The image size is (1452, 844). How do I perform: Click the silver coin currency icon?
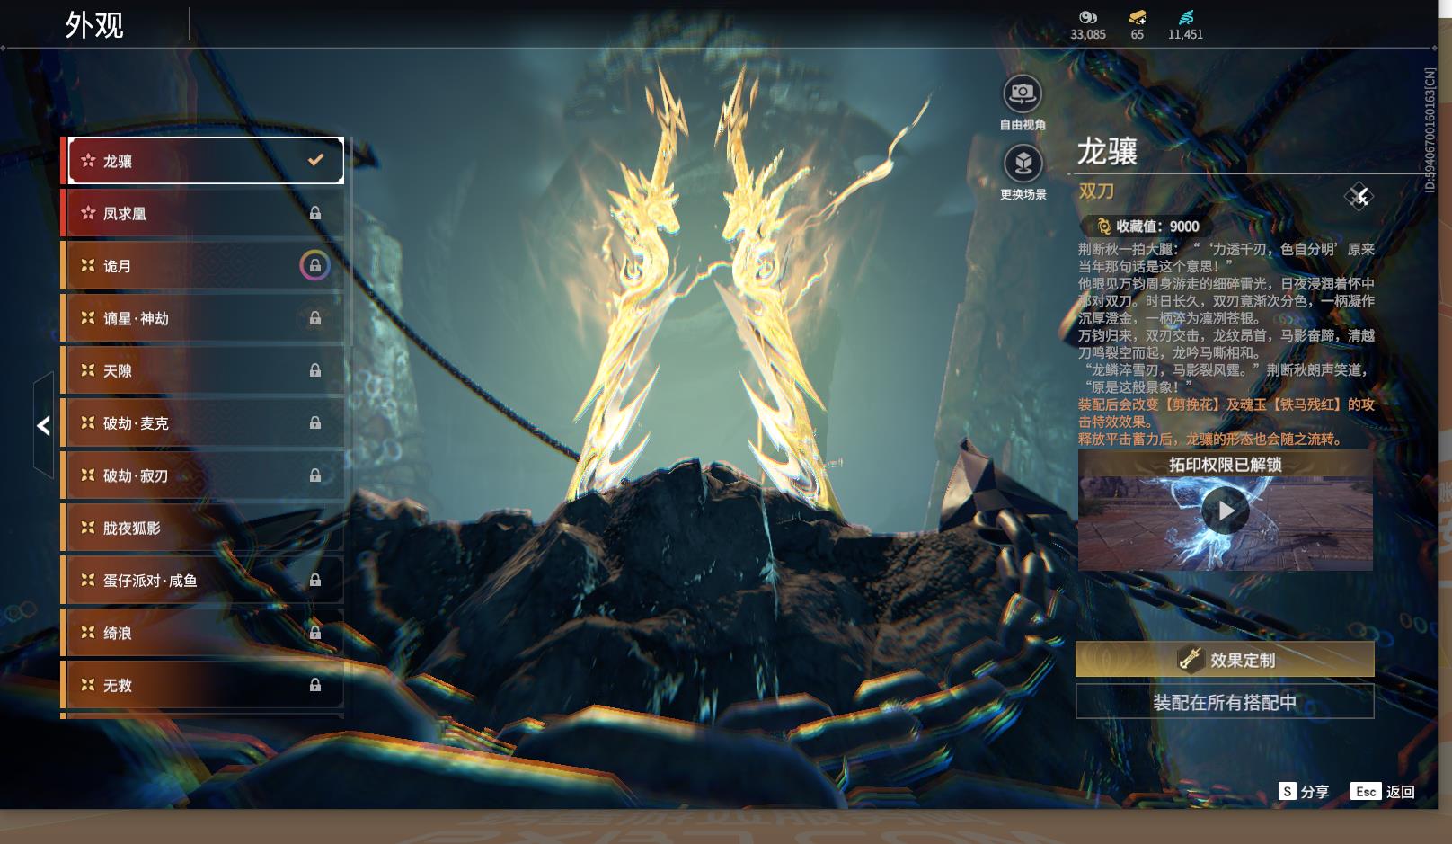point(1088,17)
